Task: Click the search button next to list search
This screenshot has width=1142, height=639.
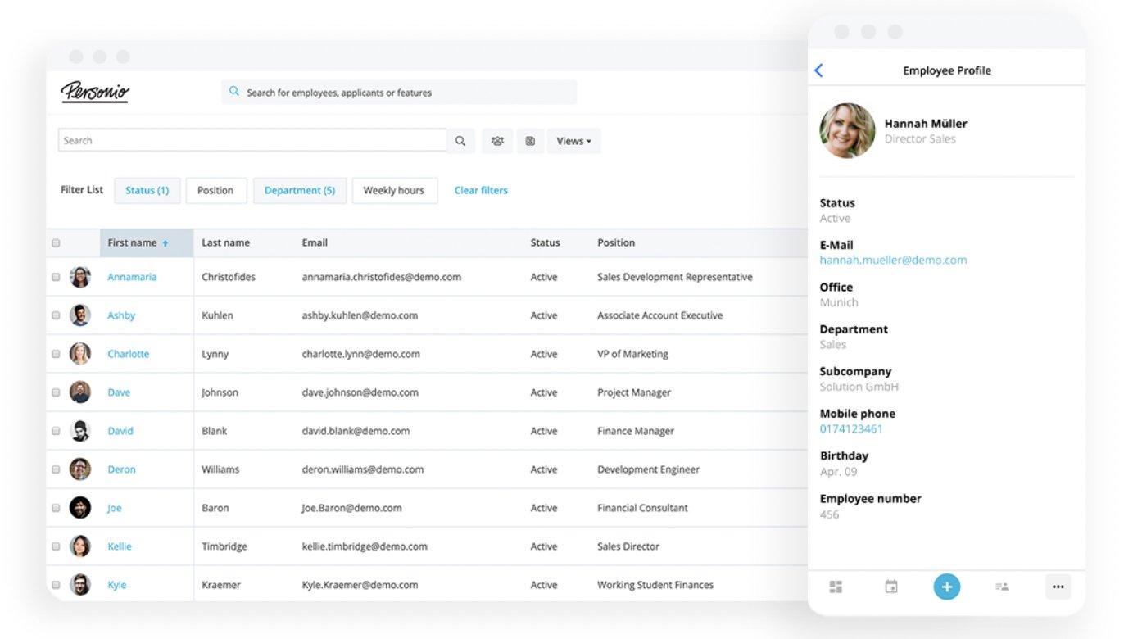Action: (x=460, y=141)
